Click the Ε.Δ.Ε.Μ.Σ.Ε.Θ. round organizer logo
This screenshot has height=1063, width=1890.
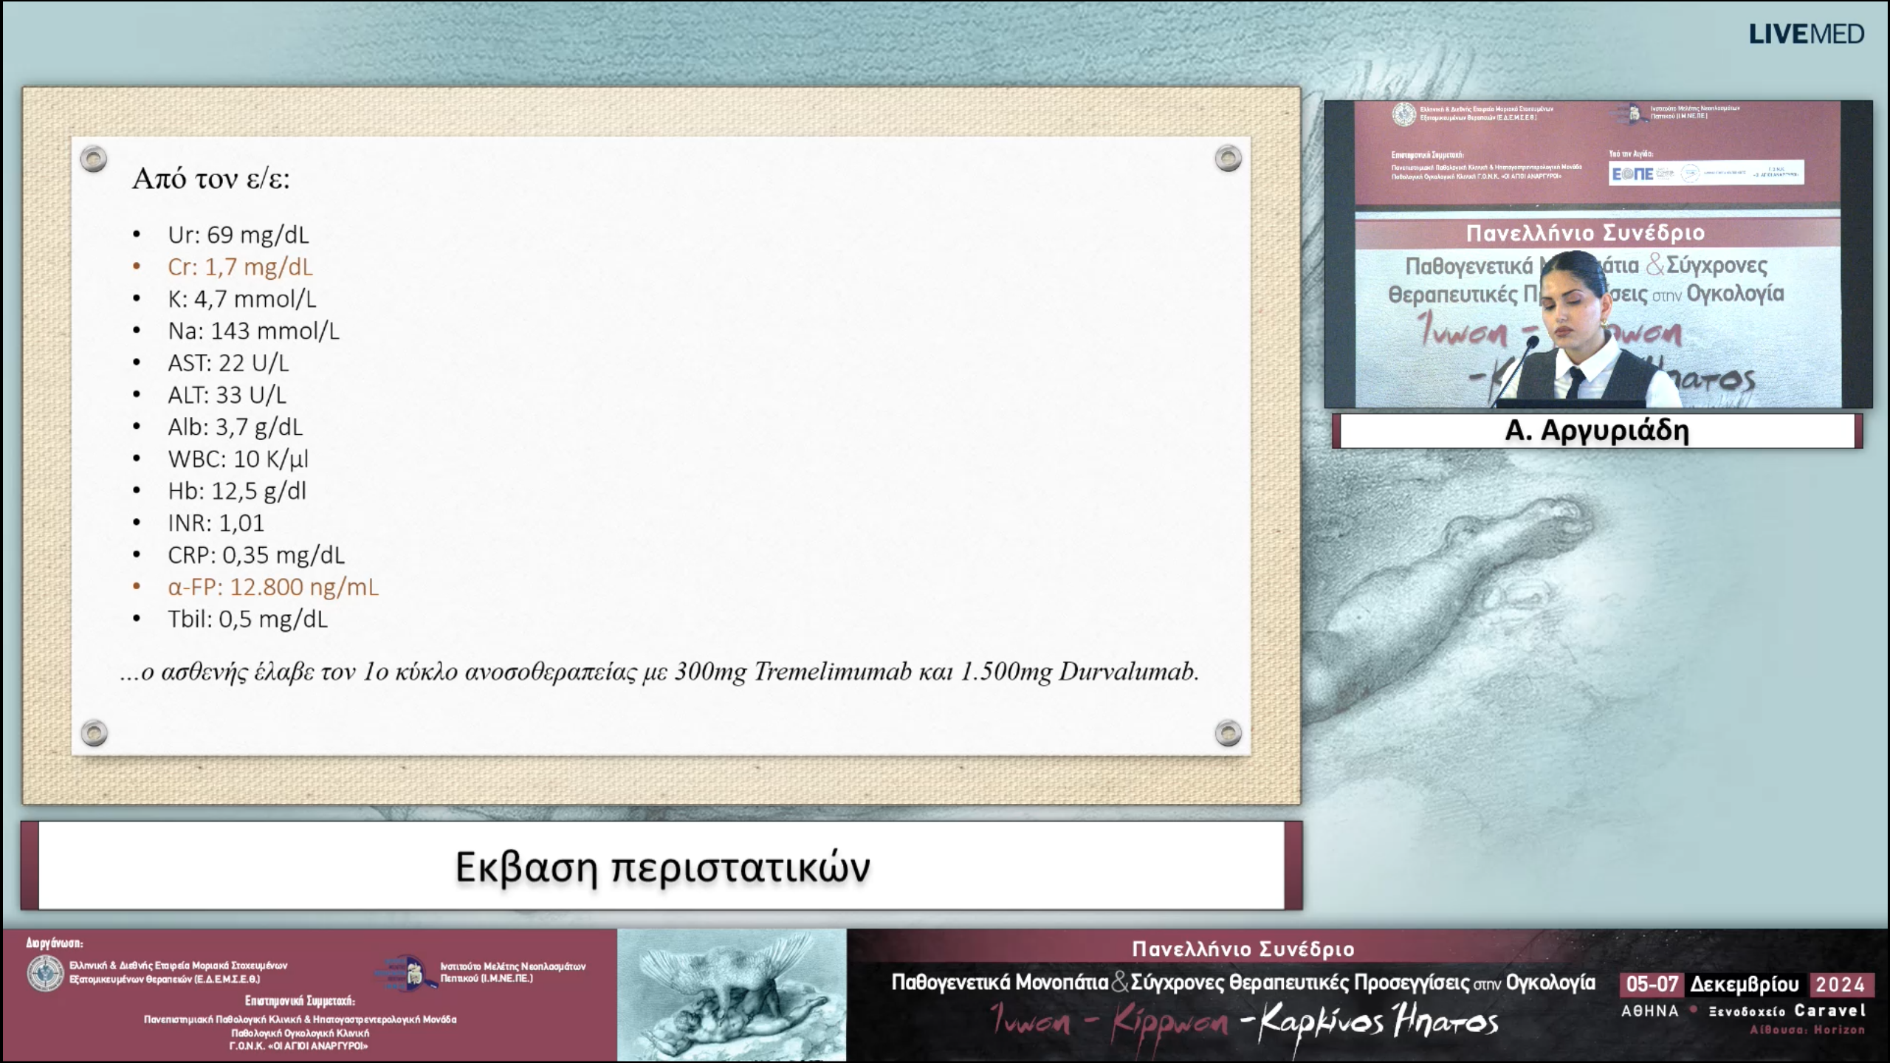click(45, 972)
